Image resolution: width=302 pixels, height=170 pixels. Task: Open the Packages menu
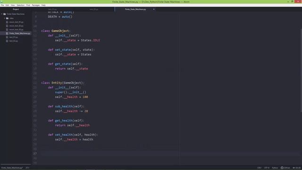click(x=36, y=5)
